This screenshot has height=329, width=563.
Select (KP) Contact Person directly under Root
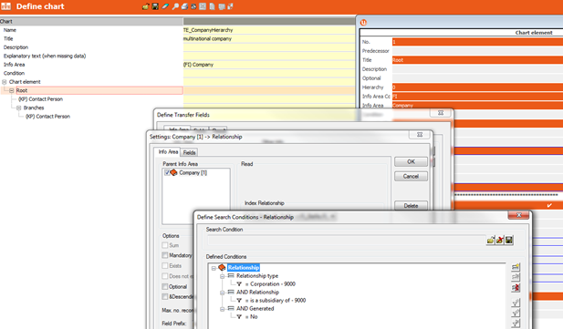click(x=40, y=99)
